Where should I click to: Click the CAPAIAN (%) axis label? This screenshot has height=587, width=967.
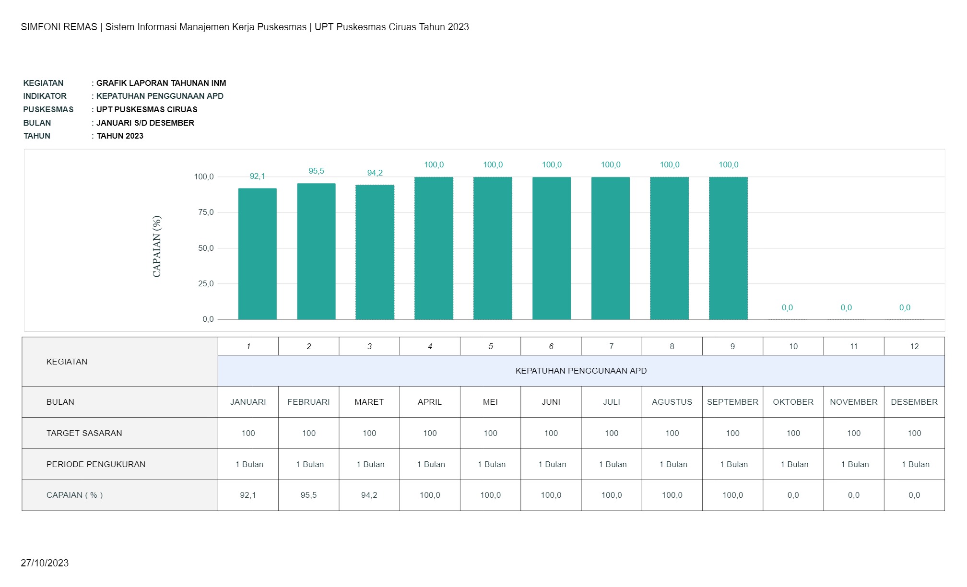tap(157, 247)
